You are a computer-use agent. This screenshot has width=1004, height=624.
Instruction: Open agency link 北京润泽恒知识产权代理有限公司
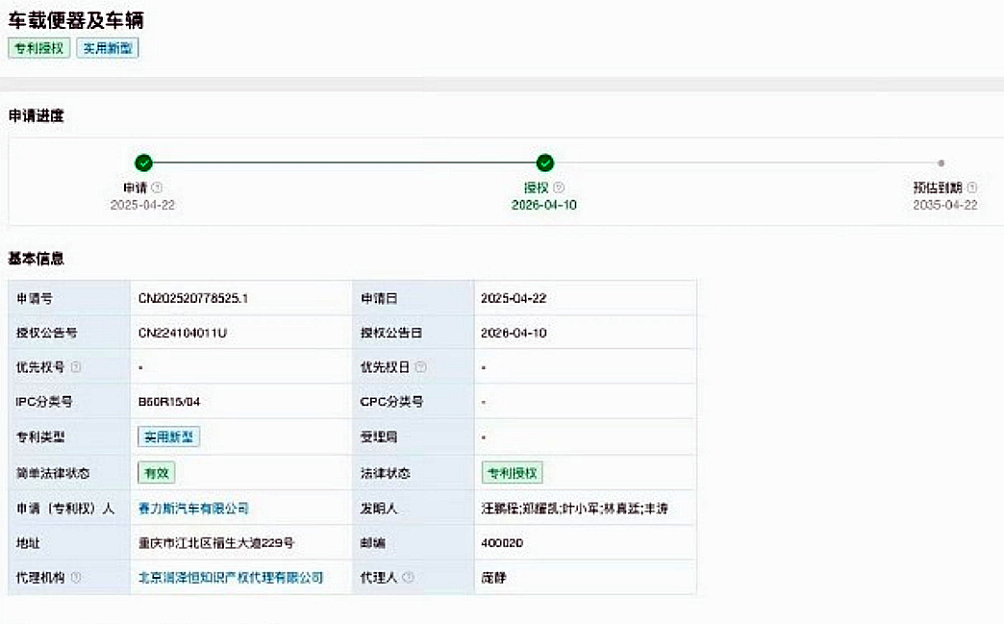pos(231,578)
